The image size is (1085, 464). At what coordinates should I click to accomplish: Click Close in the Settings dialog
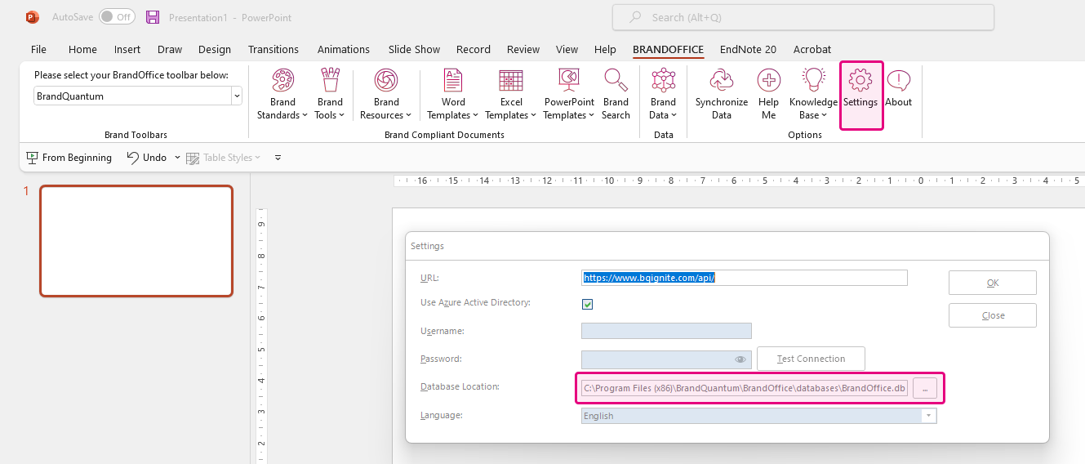(x=993, y=315)
